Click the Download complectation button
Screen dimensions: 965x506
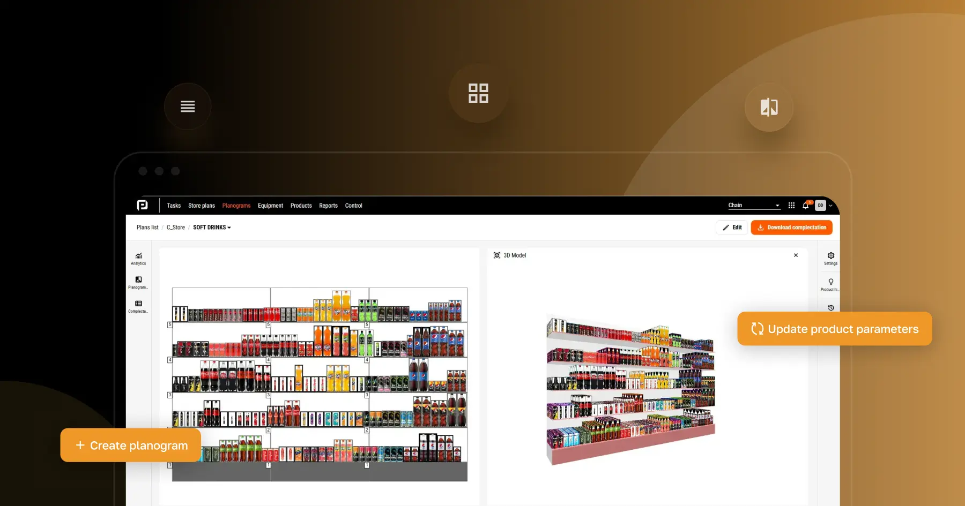point(791,227)
